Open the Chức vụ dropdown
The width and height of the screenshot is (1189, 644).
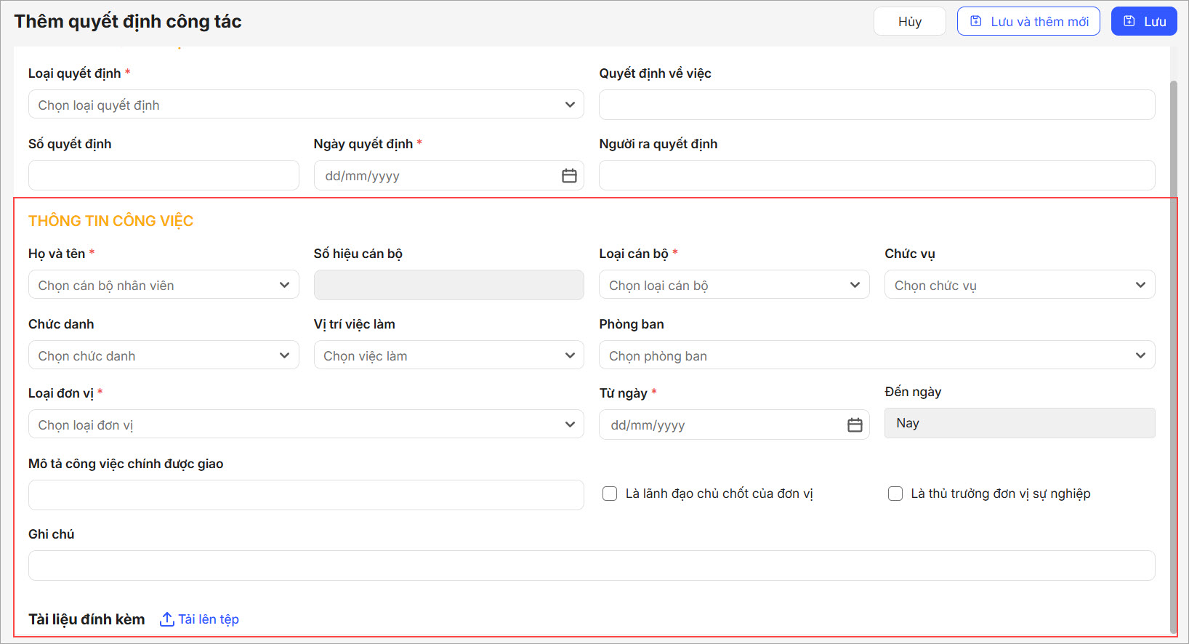[x=1019, y=285]
